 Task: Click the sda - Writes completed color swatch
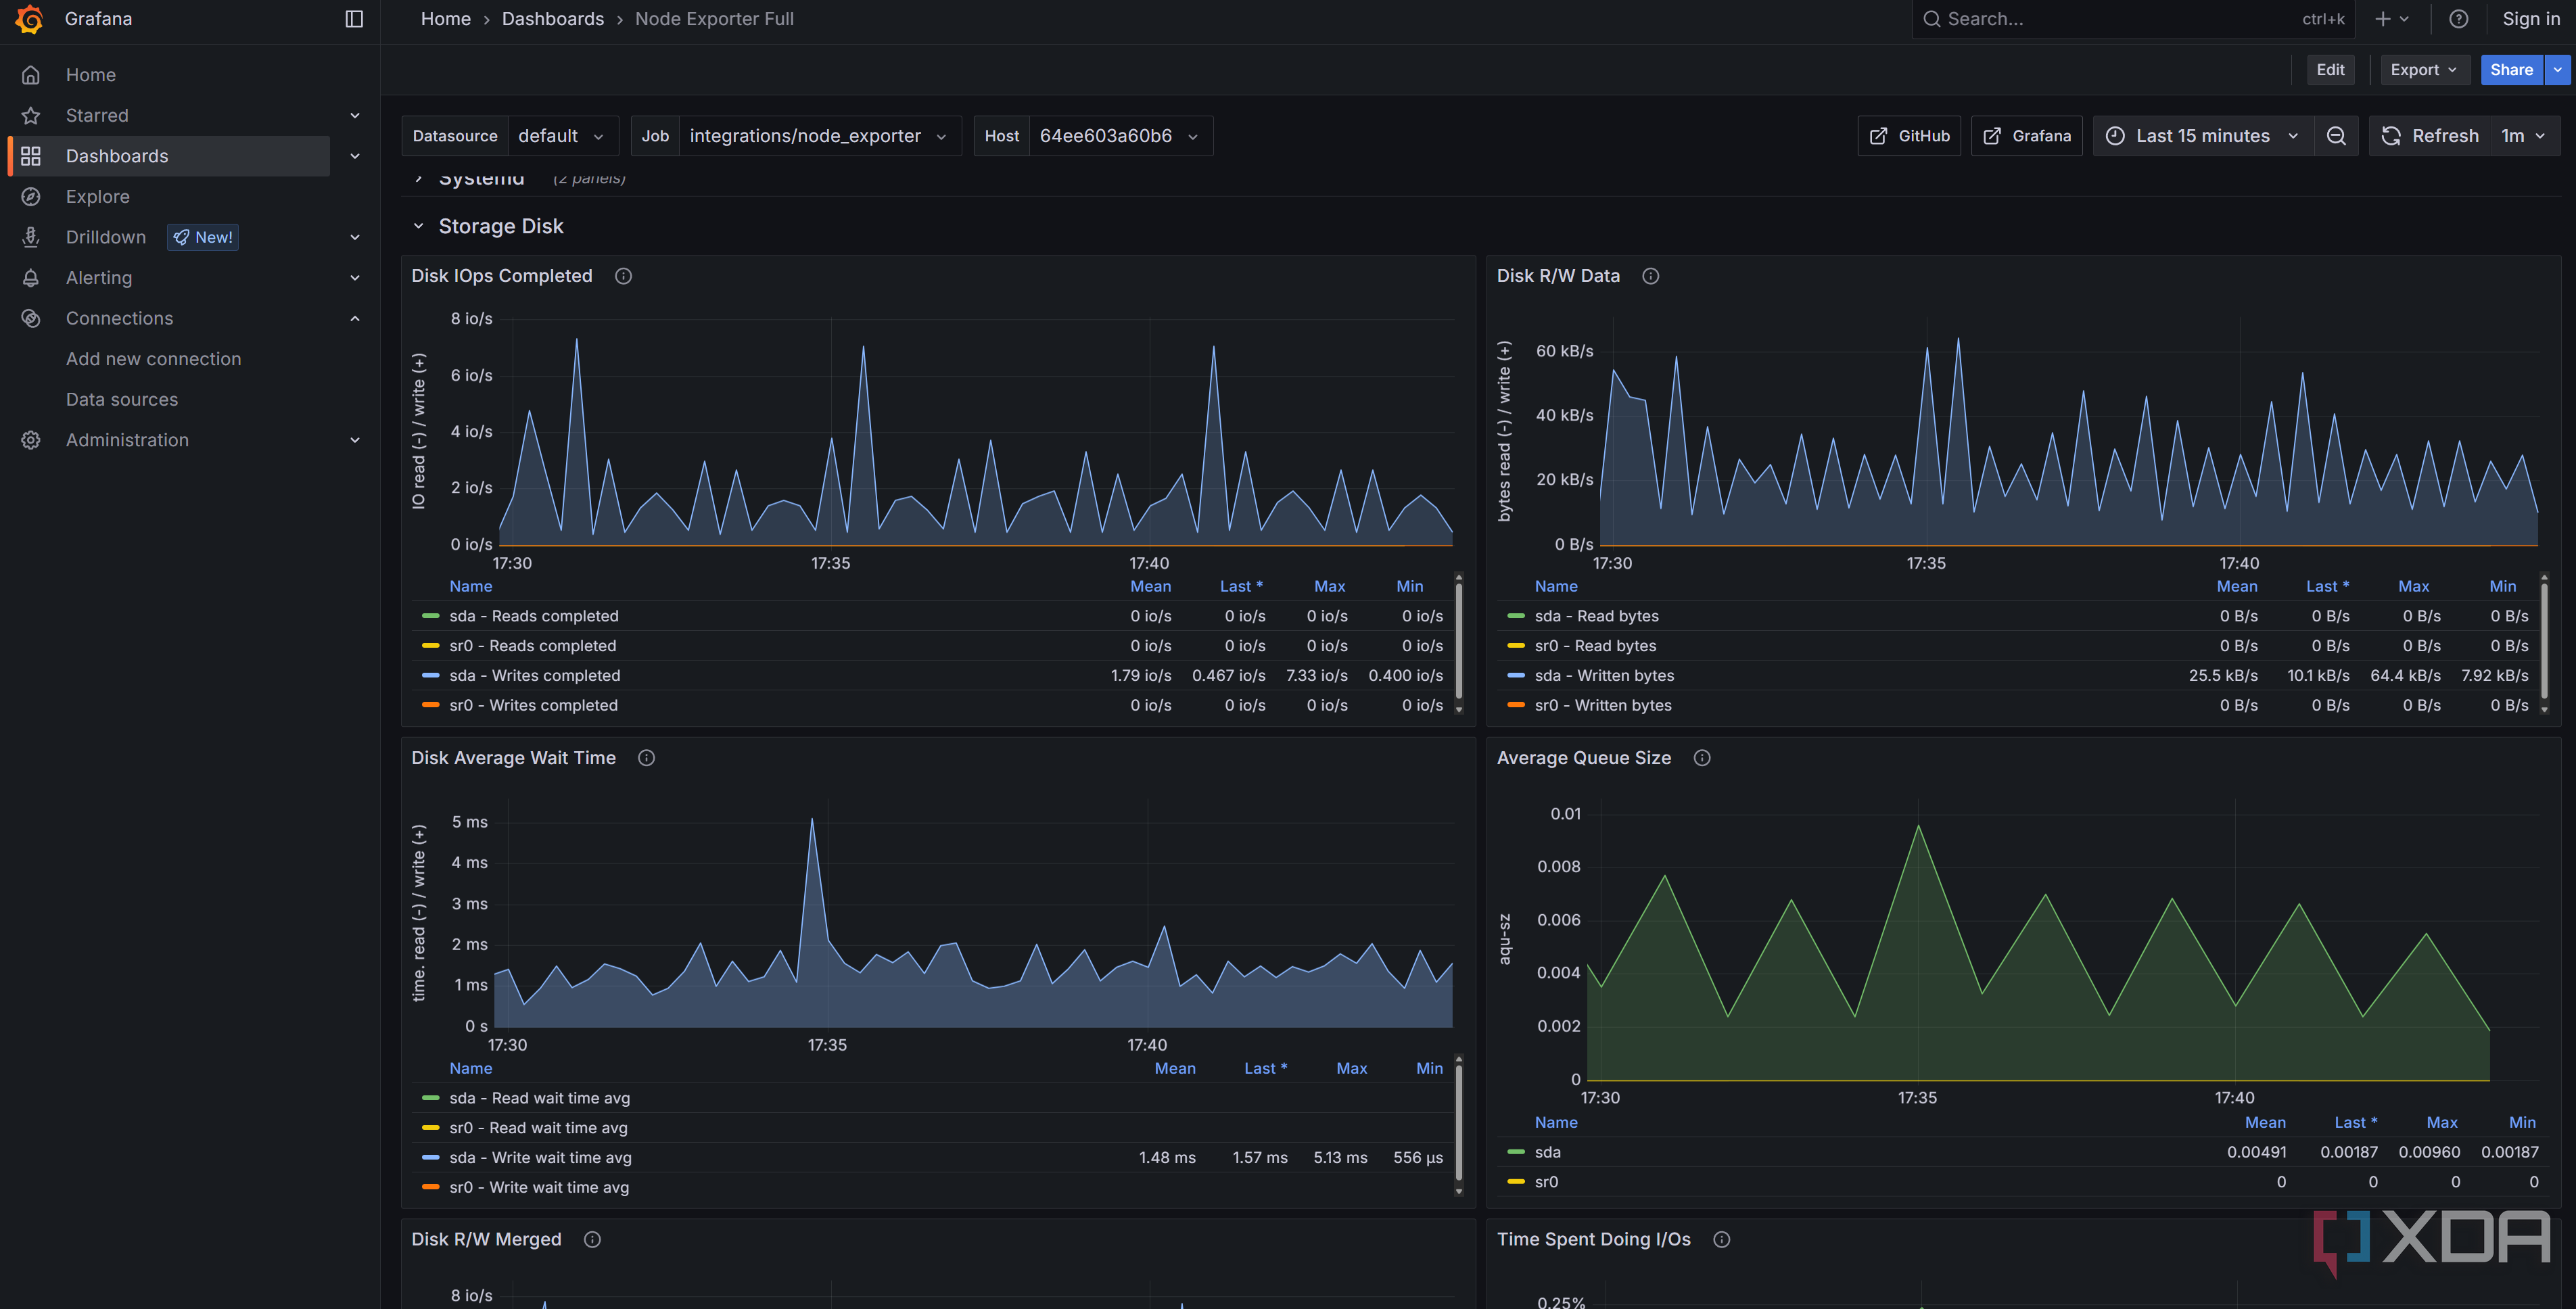tap(431, 675)
